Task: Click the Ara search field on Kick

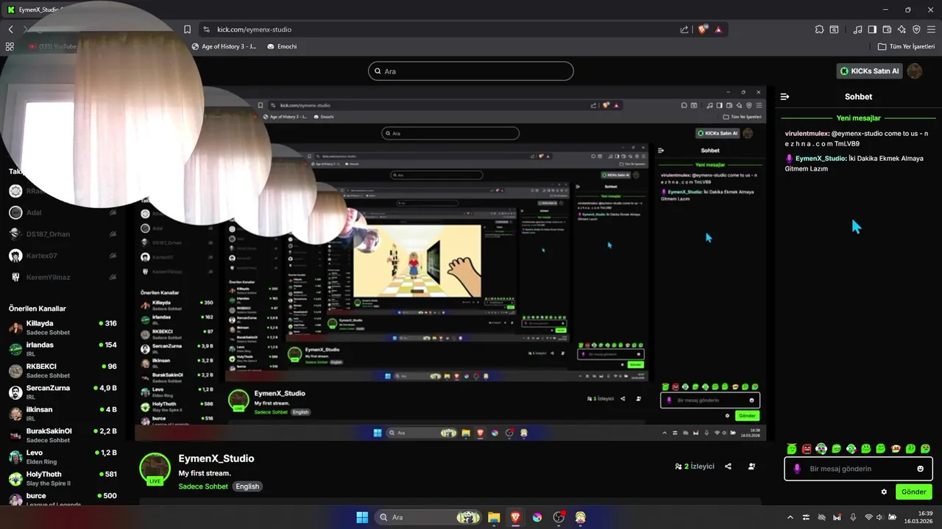Action: click(471, 71)
